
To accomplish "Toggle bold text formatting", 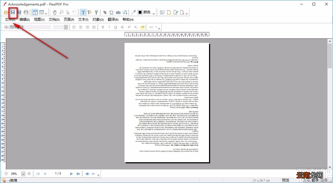I will tap(103, 27).
